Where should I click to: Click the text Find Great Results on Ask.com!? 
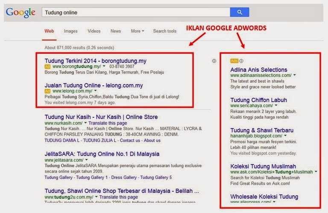click(x=260, y=184)
